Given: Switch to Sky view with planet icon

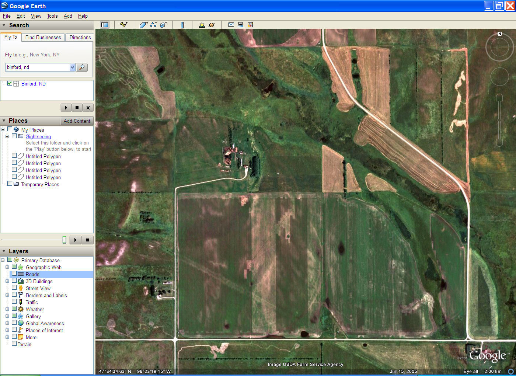Looking at the screenshot, I should tap(212, 25).
